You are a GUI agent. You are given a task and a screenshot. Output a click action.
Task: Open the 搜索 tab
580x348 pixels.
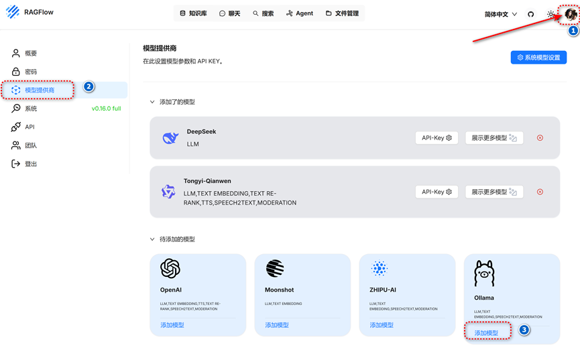tap(264, 13)
